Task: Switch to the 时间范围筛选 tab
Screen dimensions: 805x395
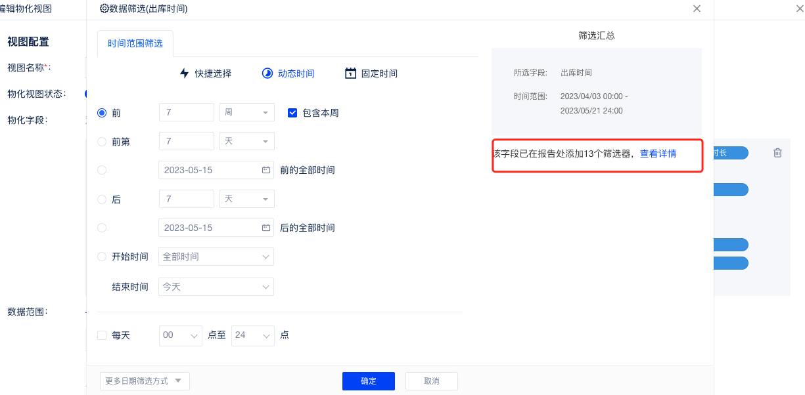Action: (135, 45)
